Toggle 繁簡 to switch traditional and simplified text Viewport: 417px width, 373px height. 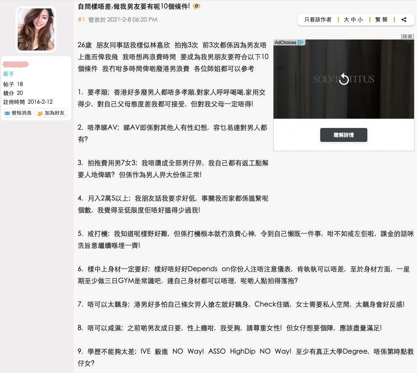[x=380, y=19]
